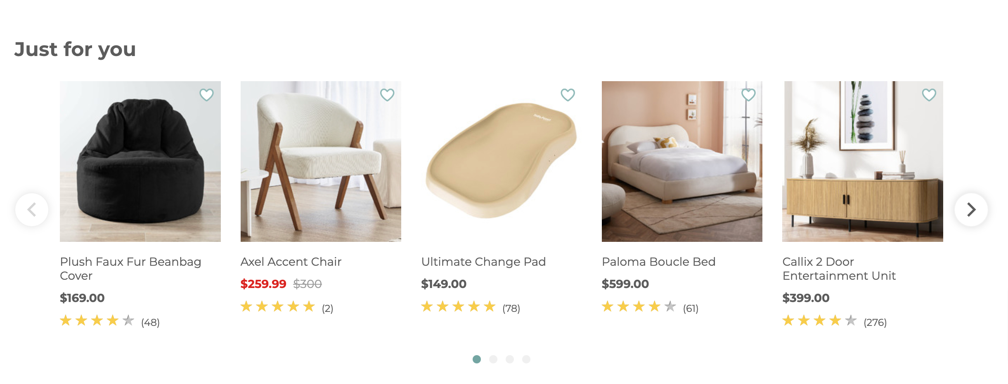The height and width of the screenshot is (384, 1008).
Task: Go to previous carousel slide arrow
Action: coord(32,210)
